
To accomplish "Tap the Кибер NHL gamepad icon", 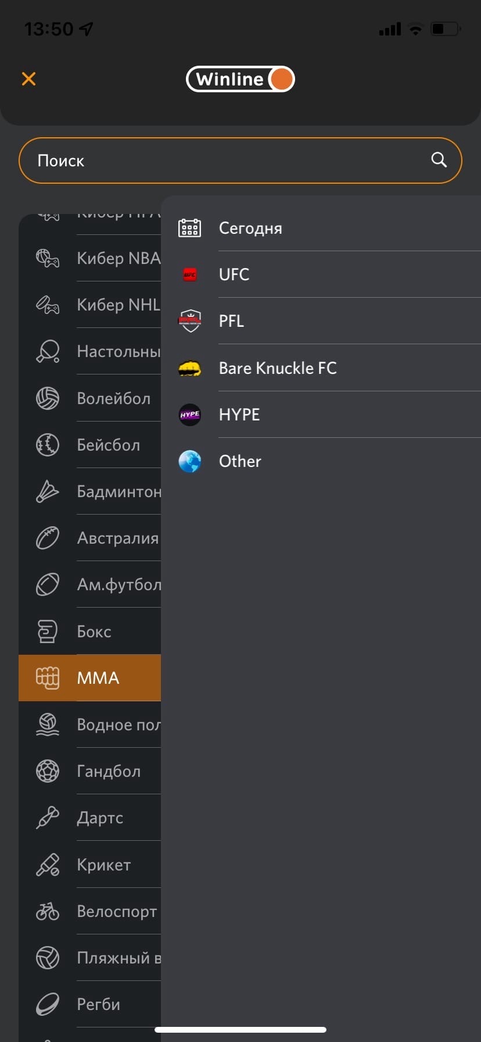I will [48, 305].
